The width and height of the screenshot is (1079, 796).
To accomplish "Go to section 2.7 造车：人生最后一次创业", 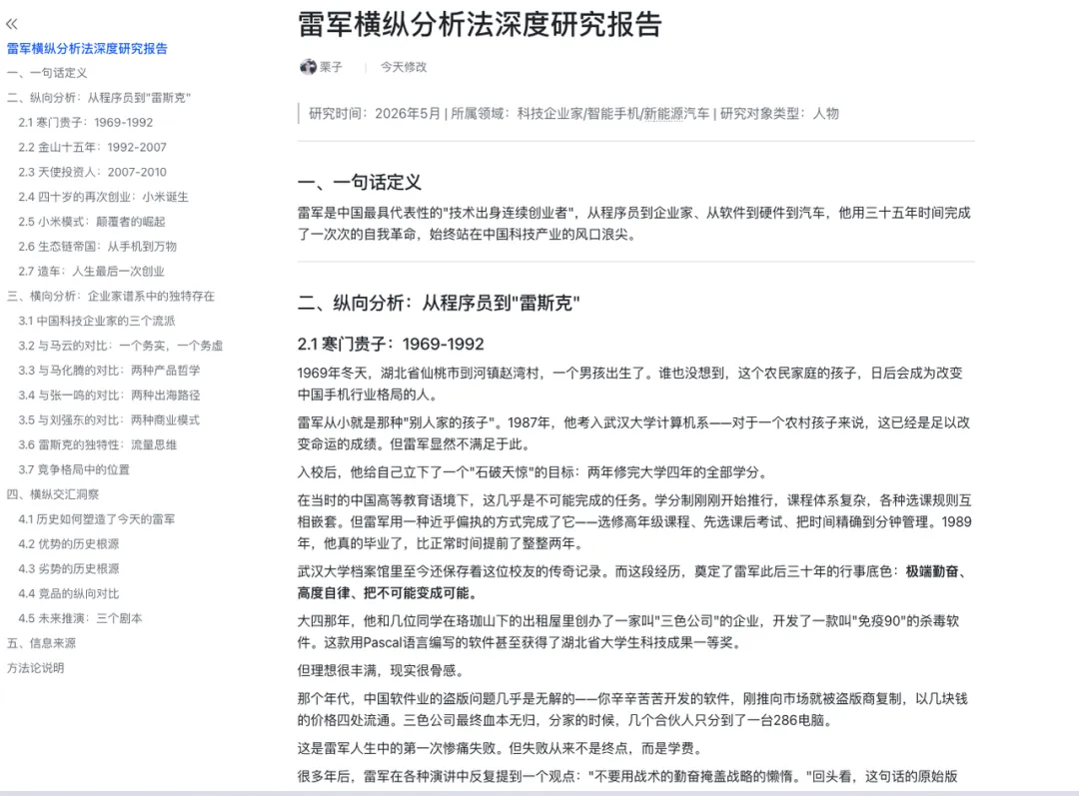I will (92, 271).
